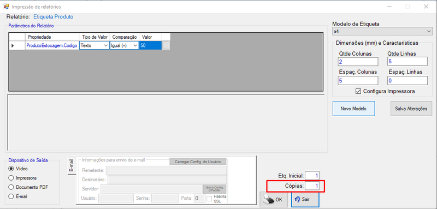Click the ProdutoEstocagem.Codigo cell

(x=52, y=46)
